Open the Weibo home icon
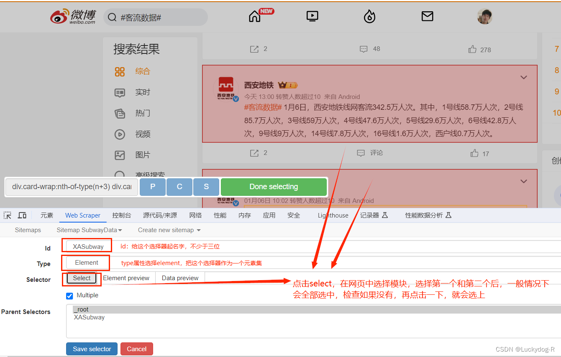This screenshot has width=561, height=357. click(254, 16)
